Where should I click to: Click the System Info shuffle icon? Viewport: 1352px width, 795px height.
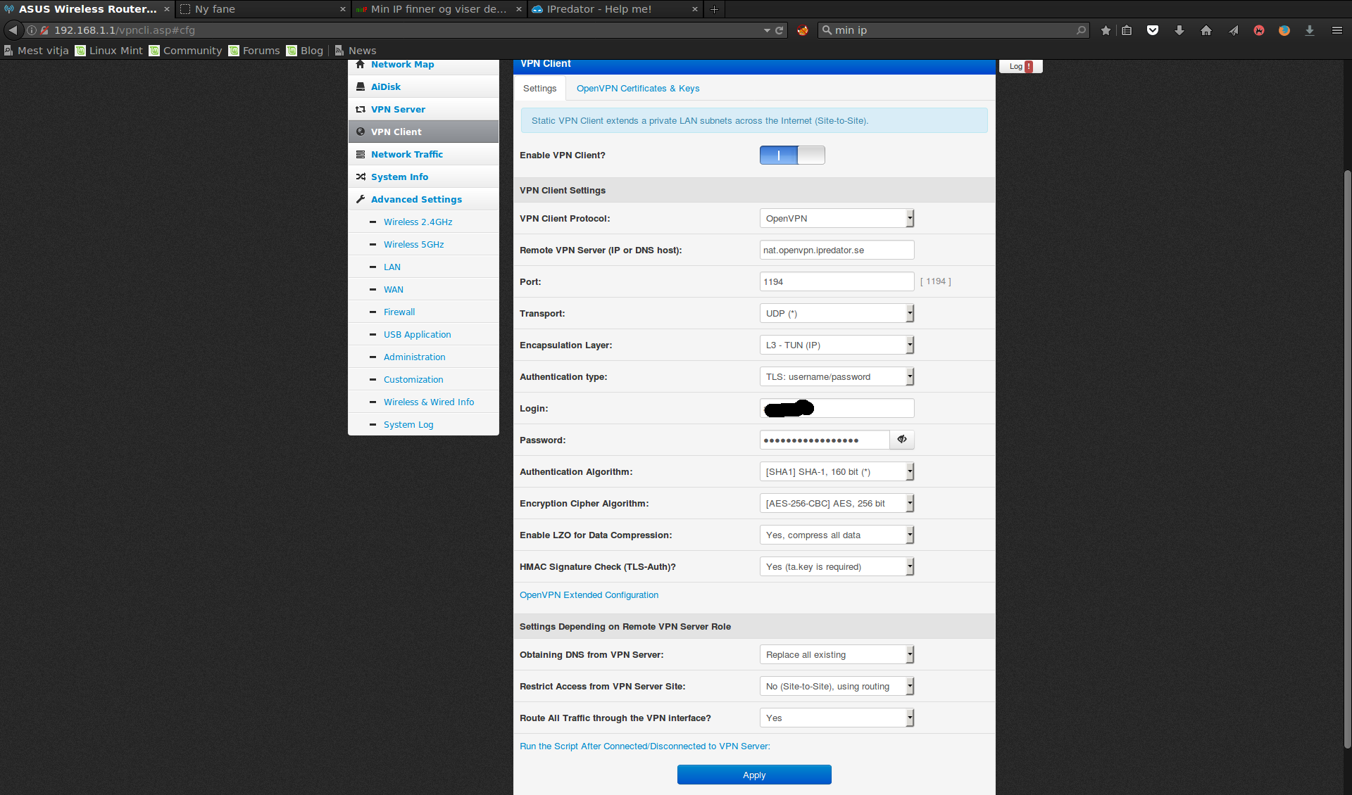[x=361, y=177]
